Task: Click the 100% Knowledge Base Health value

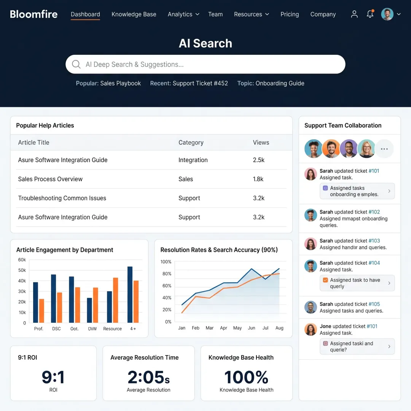Action: pos(246,377)
